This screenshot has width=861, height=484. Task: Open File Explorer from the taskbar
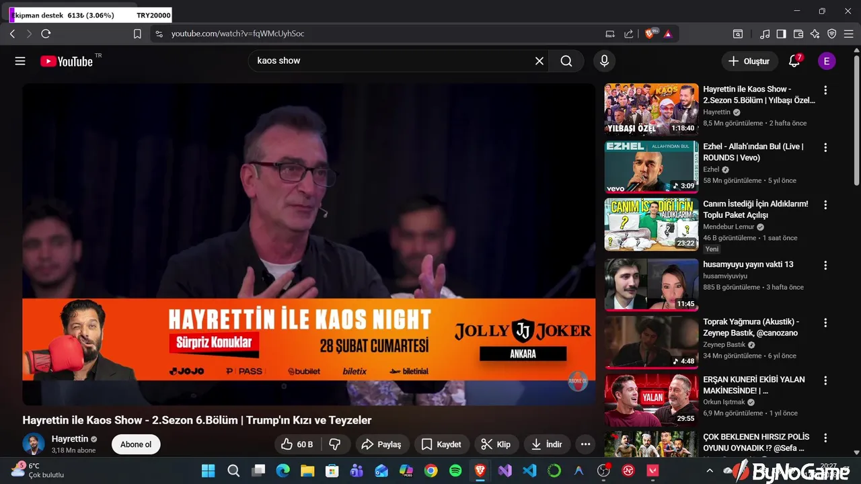pos(307,471)
